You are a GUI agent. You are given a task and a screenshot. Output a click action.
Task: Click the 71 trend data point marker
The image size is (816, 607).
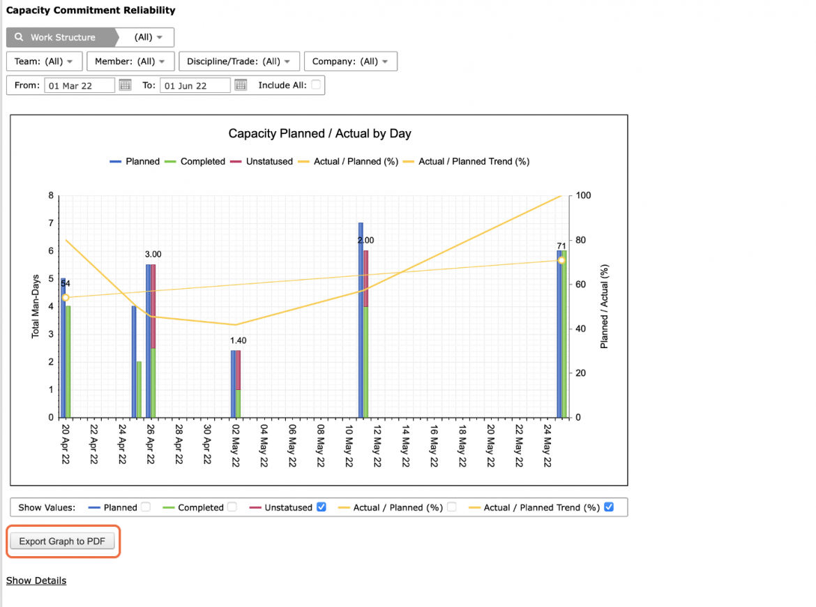561,260
